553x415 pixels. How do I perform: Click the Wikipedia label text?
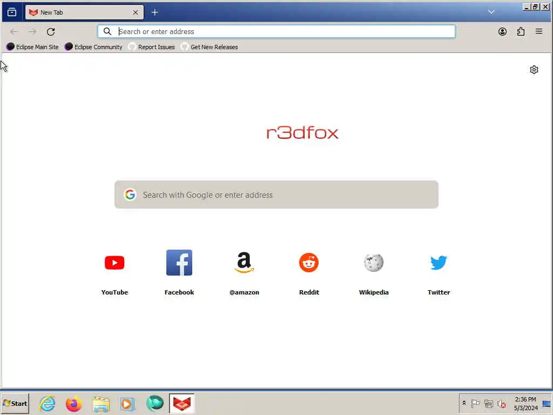[374, 292]
